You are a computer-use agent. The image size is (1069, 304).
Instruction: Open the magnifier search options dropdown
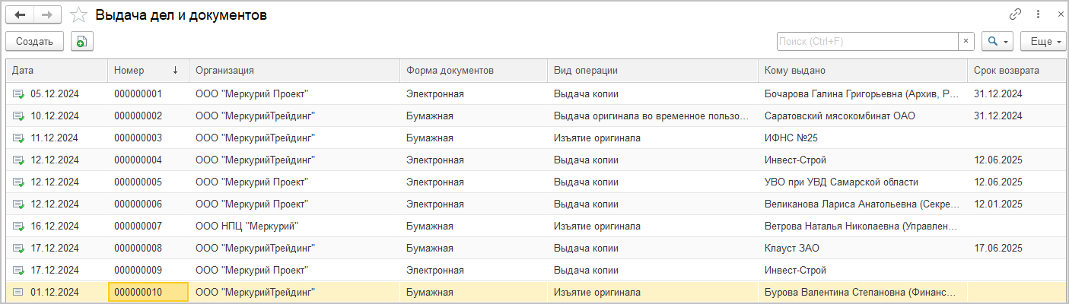pos(997,41)
